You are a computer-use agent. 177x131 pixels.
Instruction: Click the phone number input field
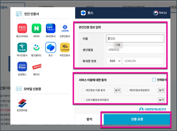(143, 61)
